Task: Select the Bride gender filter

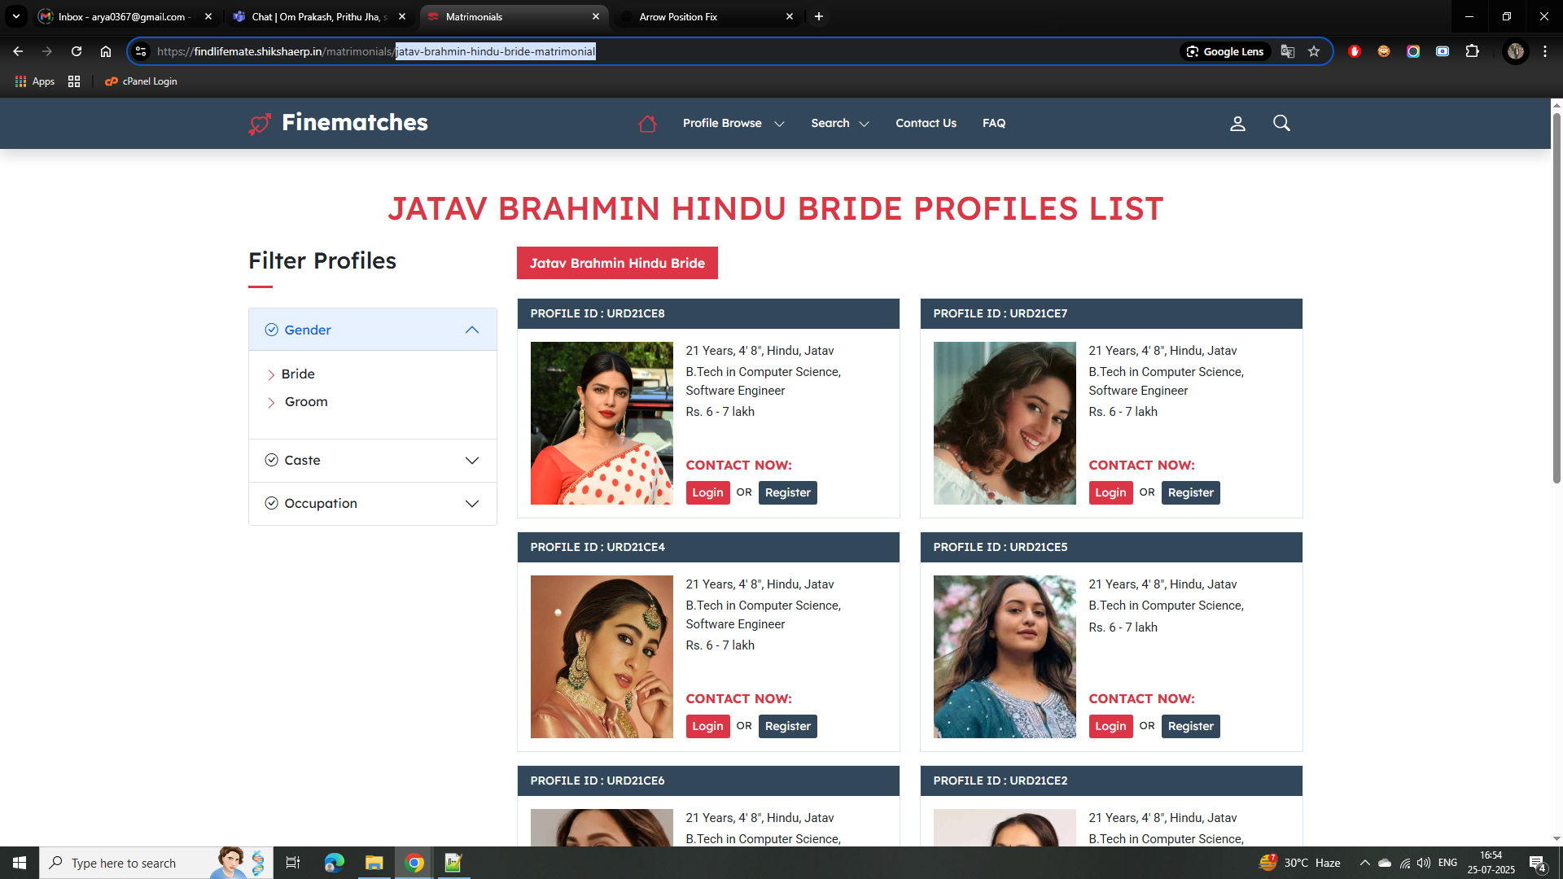Action: [298, 374]
